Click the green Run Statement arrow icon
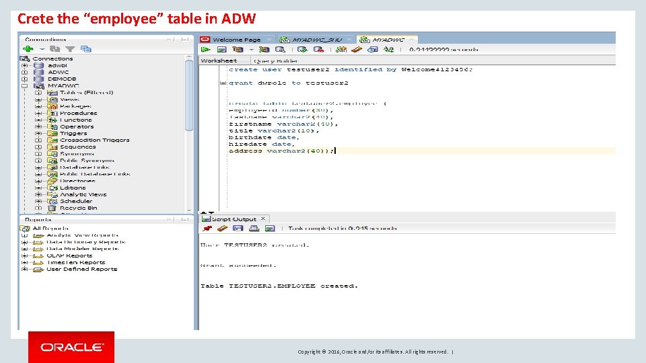Image resolution: width=646 pixels, height=363 pixels. pyautogui.click(x=205, y=49)
